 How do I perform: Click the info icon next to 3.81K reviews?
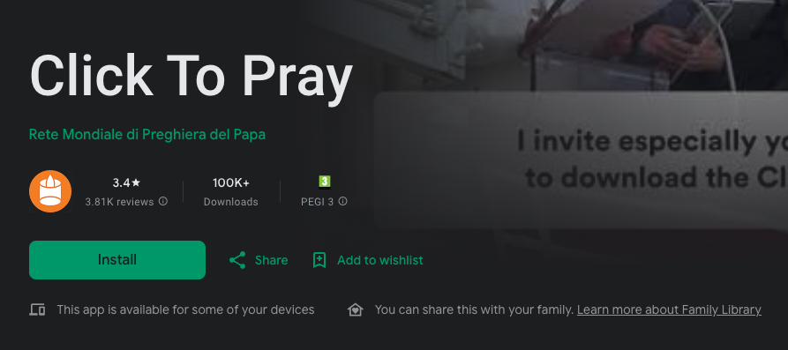point(163,201)
